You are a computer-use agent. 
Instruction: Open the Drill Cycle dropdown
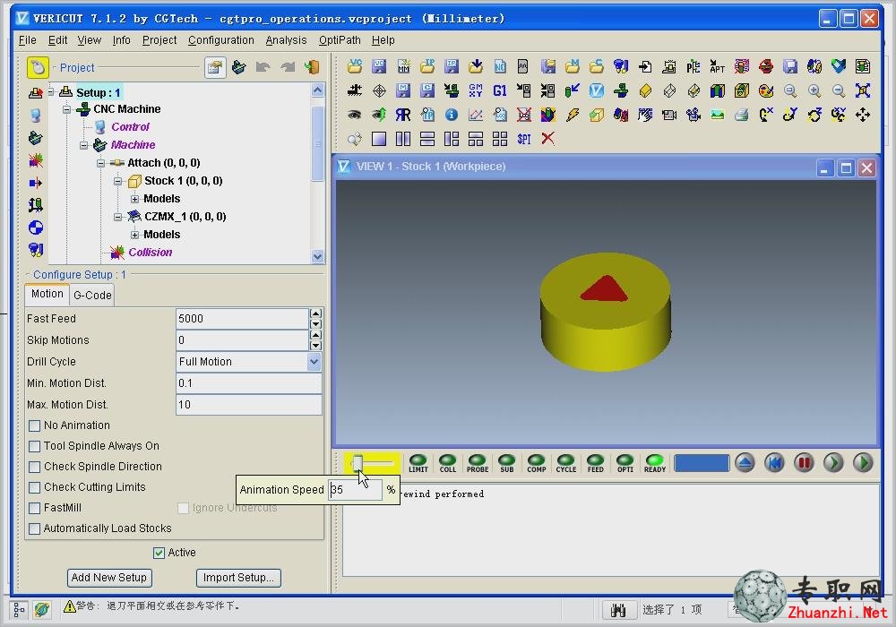point(314,362)
